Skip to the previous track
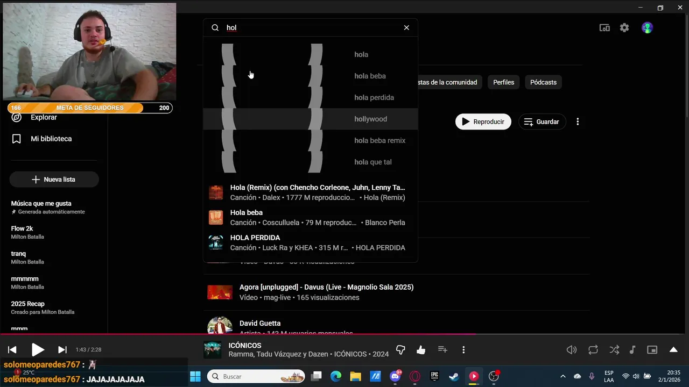The image size is (689, 387). coord(12,349)
